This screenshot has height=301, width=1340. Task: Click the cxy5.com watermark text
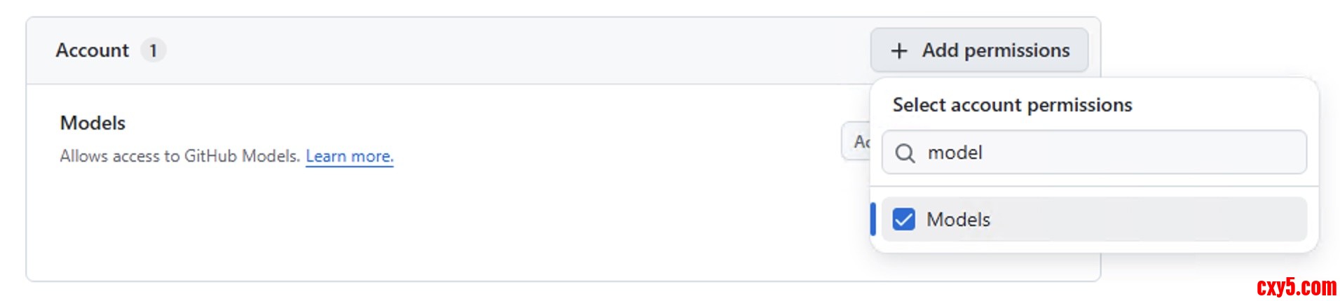[x=1296, y=287]
